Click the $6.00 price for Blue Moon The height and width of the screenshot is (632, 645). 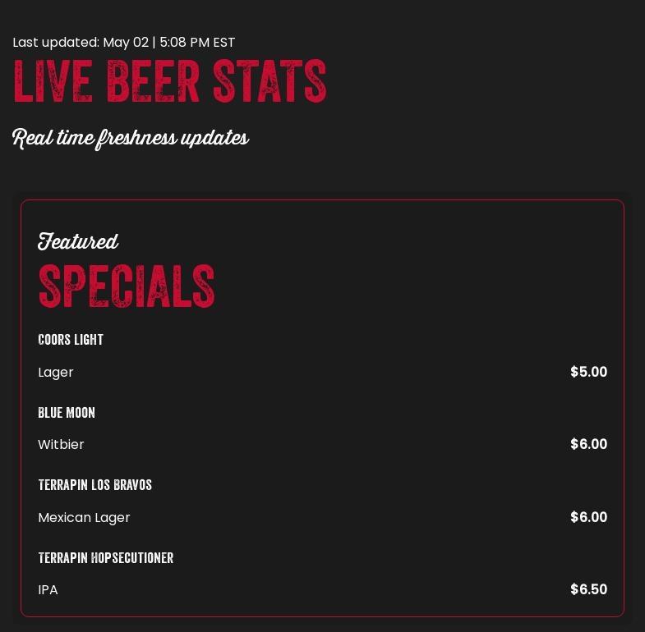[x=588, y=445]
